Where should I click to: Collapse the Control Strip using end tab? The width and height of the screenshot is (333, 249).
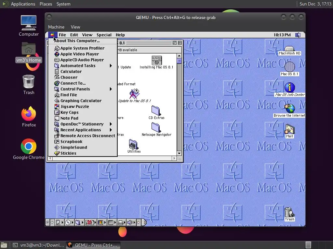point(144,222)
